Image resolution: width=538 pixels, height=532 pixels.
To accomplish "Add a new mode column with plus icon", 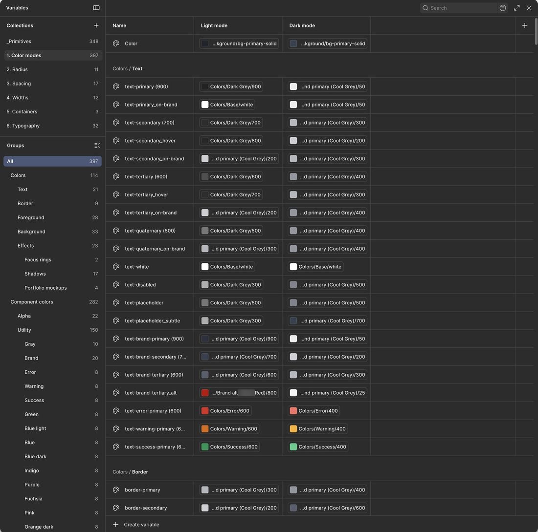I will pyautogui.click(x=524, y=25).
